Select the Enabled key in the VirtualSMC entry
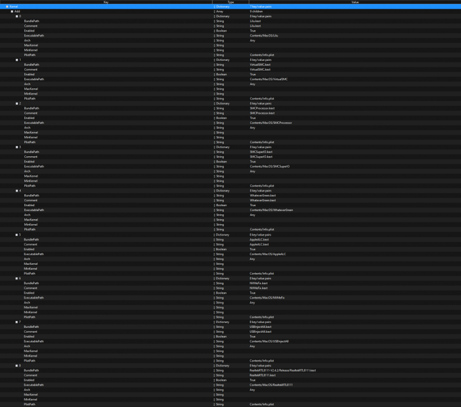The width and height of the screenshot is (461, 407). (29, 74)
